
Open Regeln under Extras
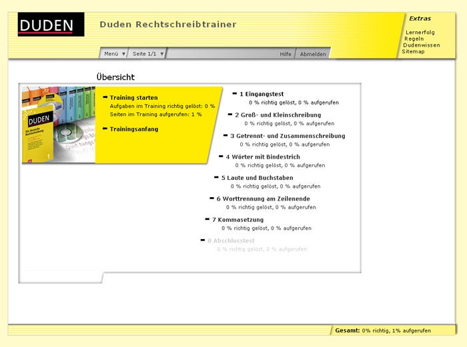pos(414,39)
